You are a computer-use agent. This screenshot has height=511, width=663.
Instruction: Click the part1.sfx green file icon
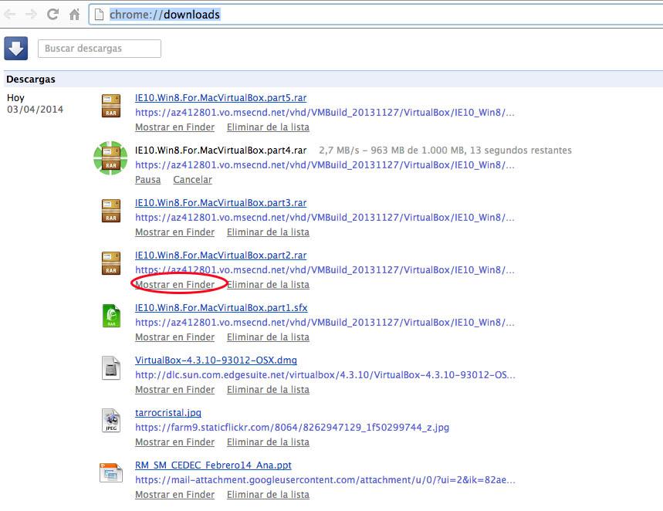111,316
